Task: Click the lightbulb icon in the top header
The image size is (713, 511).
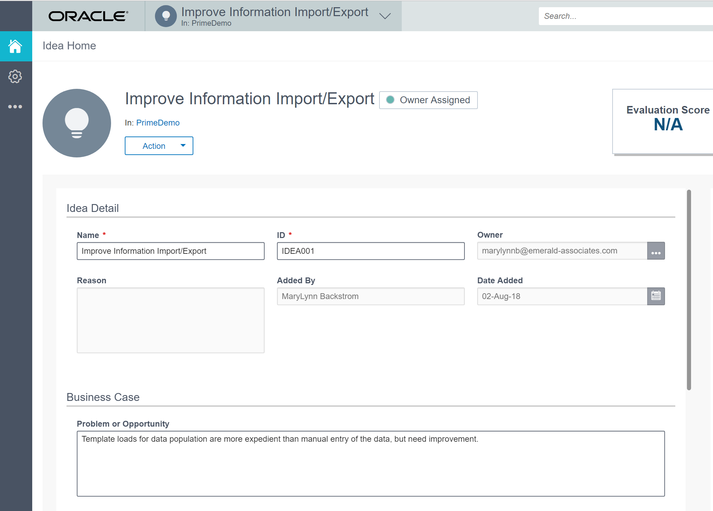Action: click(x=166, y=15)
